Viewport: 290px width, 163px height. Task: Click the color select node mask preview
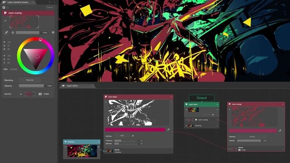click(x=138, y=113)
